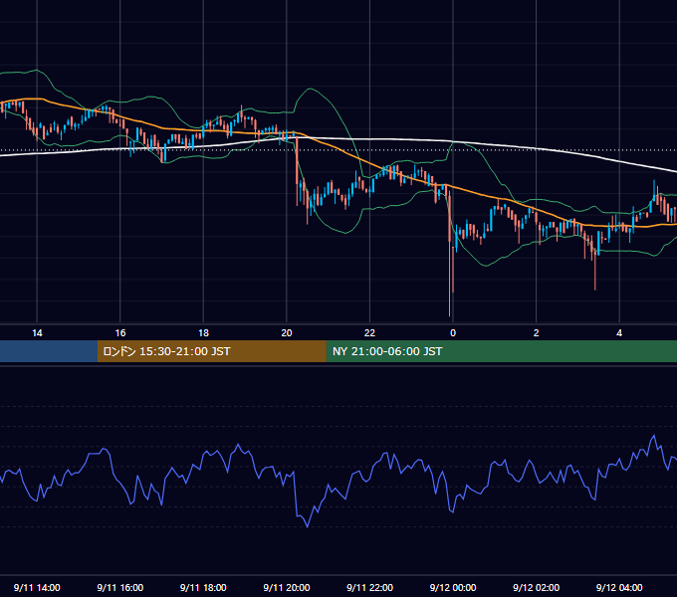Click the 9/12 02:00 time label
Image resolution: width=677 pixels, height=597 pixels.
coord(537,587)
